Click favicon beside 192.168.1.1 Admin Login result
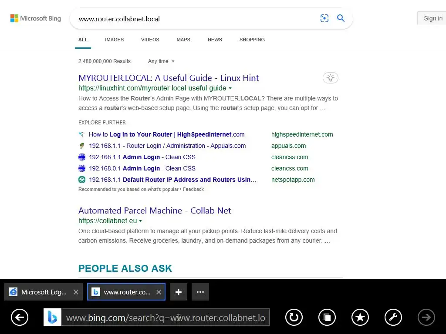This screenshot has height=334, width=446. click(x=82, y=157)
